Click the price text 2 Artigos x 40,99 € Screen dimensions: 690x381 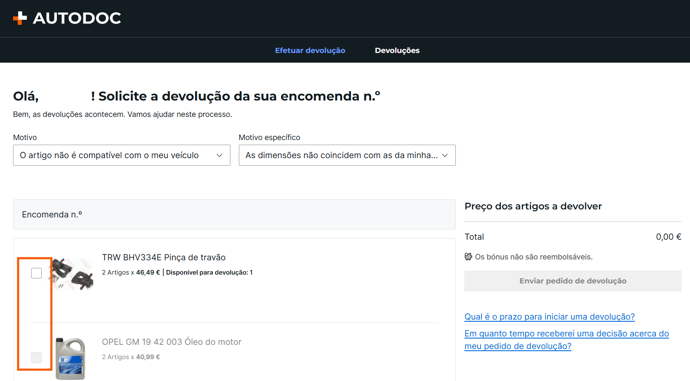pos(131,357)
